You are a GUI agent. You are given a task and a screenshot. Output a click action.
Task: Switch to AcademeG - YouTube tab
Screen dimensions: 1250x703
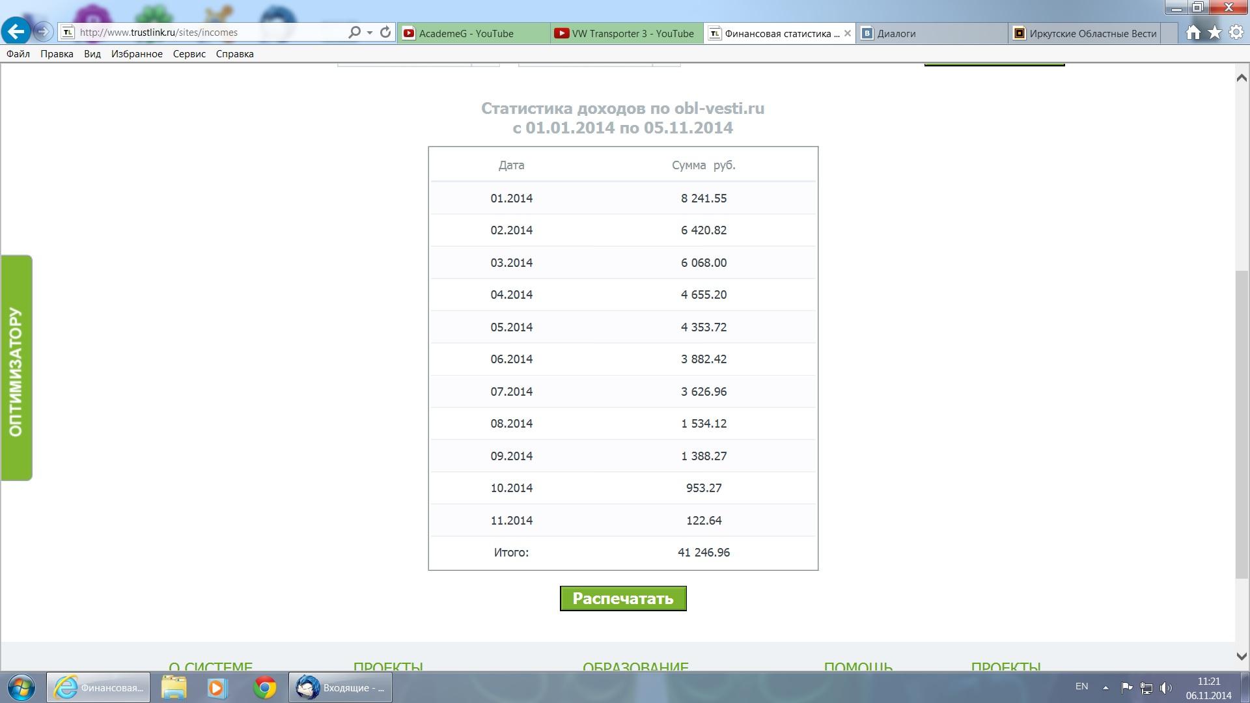tap(466, 33)
